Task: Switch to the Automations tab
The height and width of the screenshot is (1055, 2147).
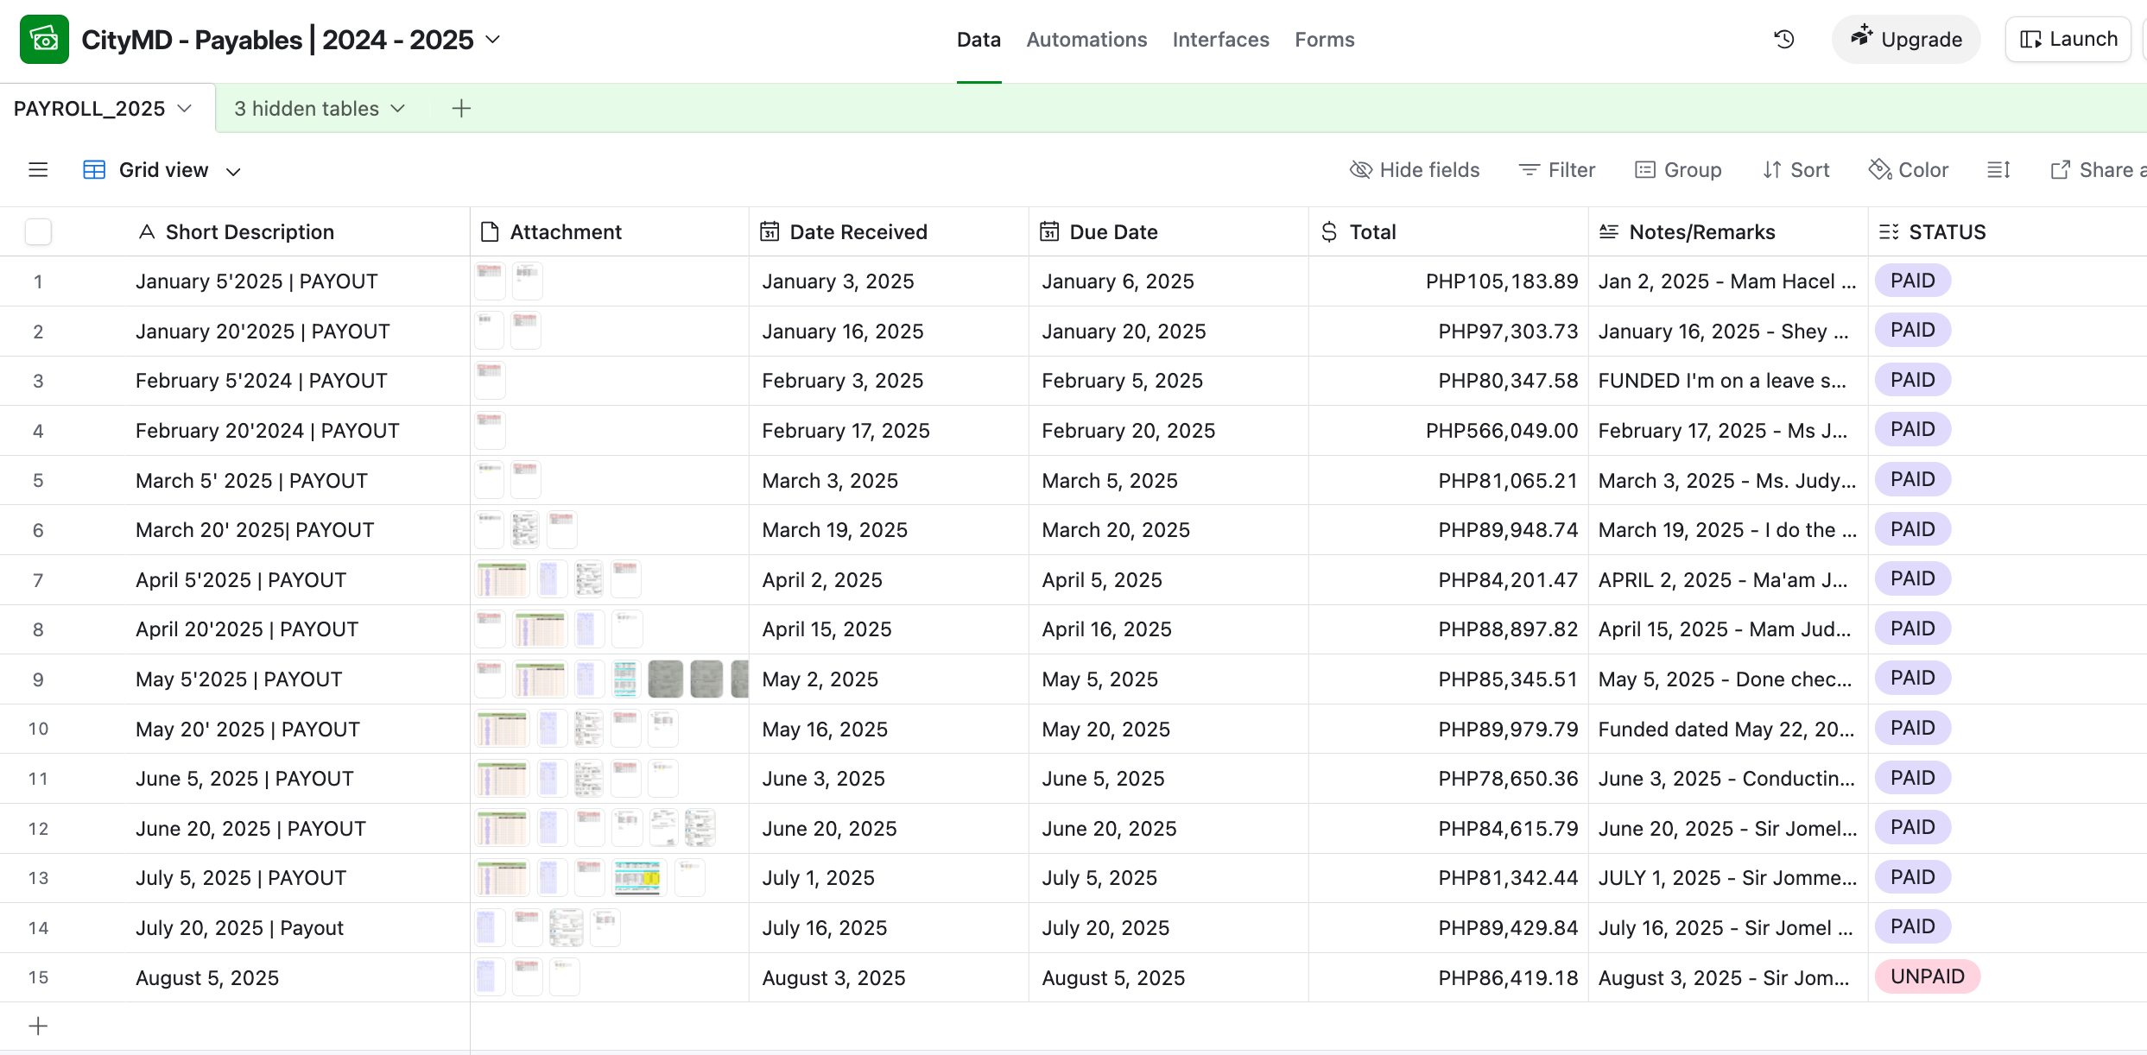Action: tap(1086, 40)
